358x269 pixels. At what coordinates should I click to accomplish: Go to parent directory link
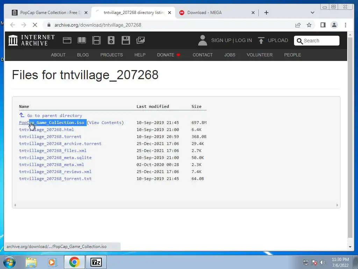coord(55,116)
